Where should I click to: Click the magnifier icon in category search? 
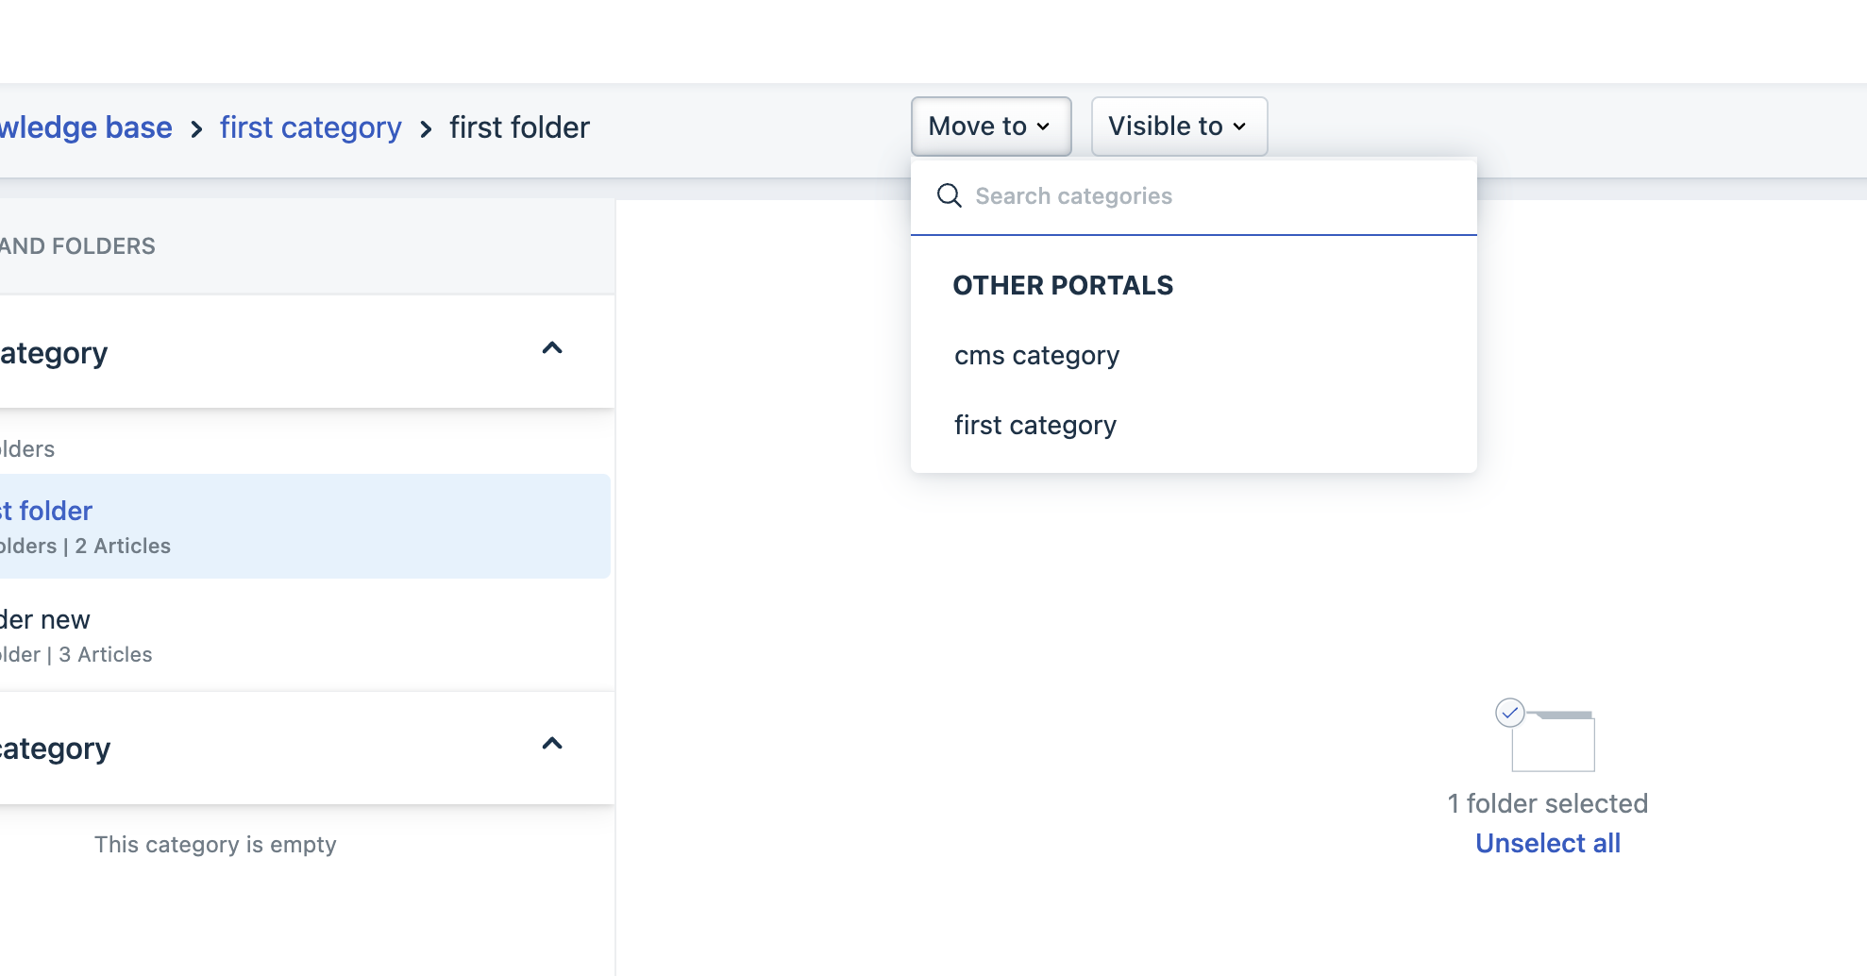click(949, 195)
